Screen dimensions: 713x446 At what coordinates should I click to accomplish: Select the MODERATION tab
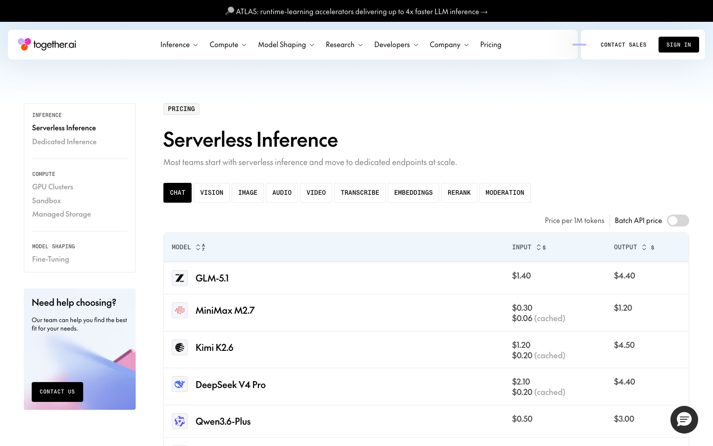pos(505,193)
